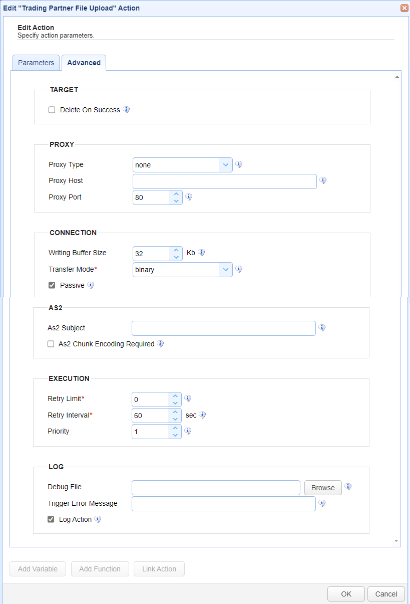The image size is (410, 604).
Task: Tick As2 Chunk Encoding Required checkbox
Action: click(x=51, y=344)
